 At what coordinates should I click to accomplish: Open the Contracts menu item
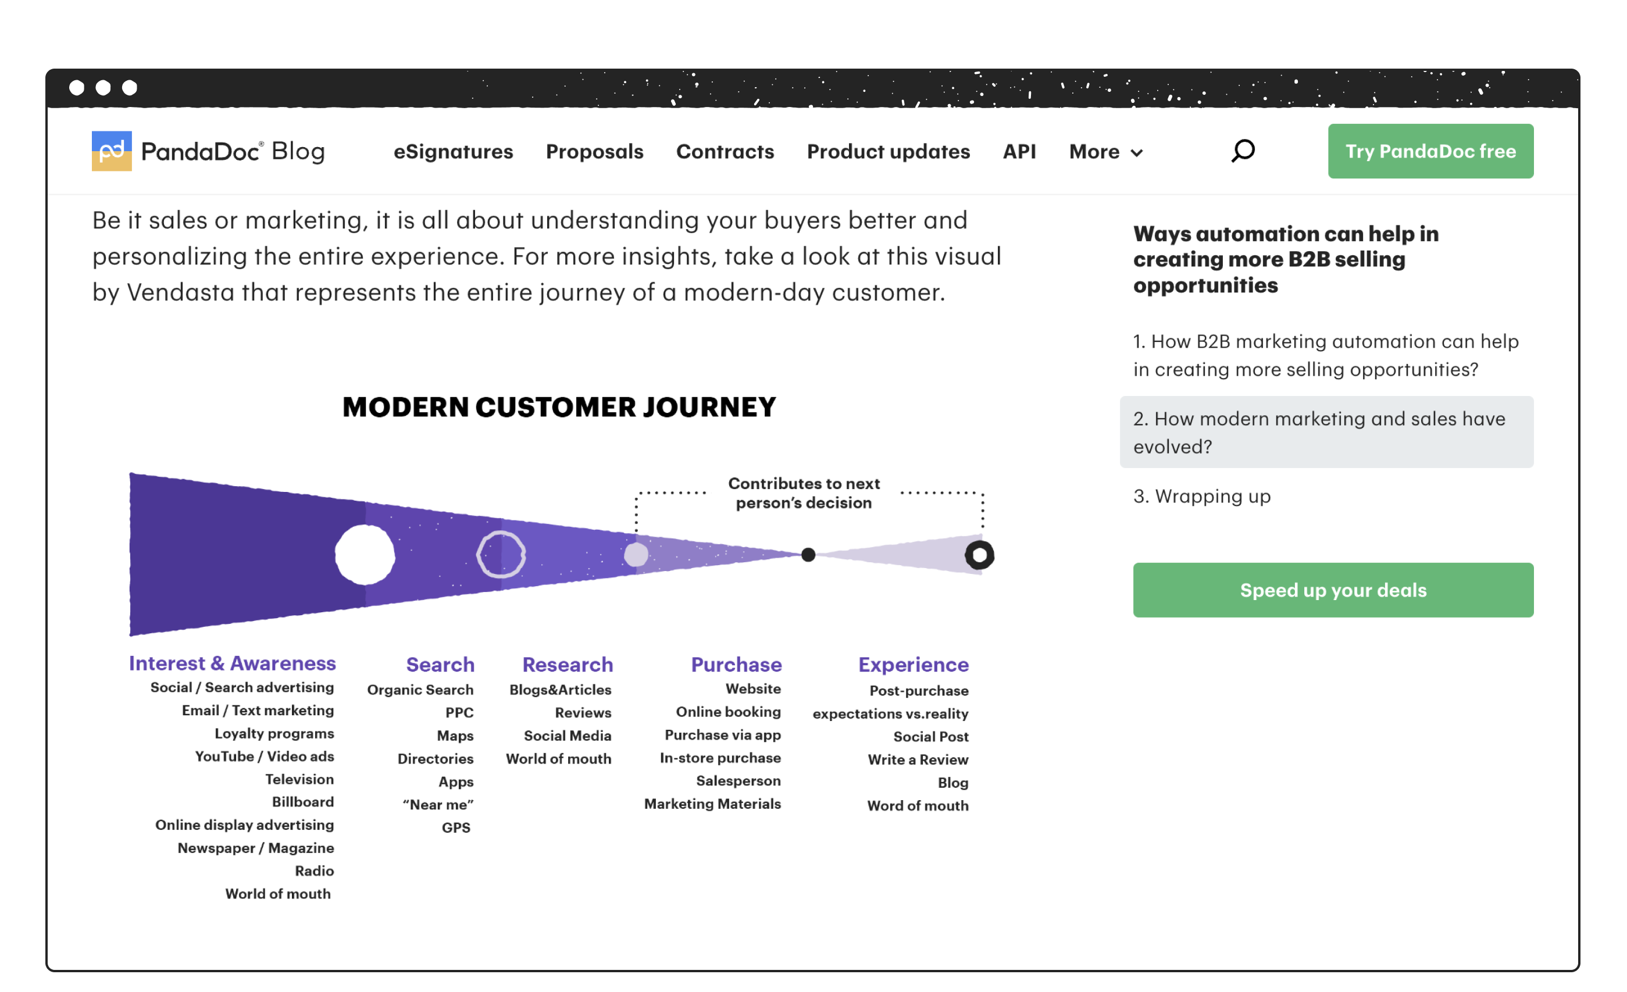click(x=725, y=151)
